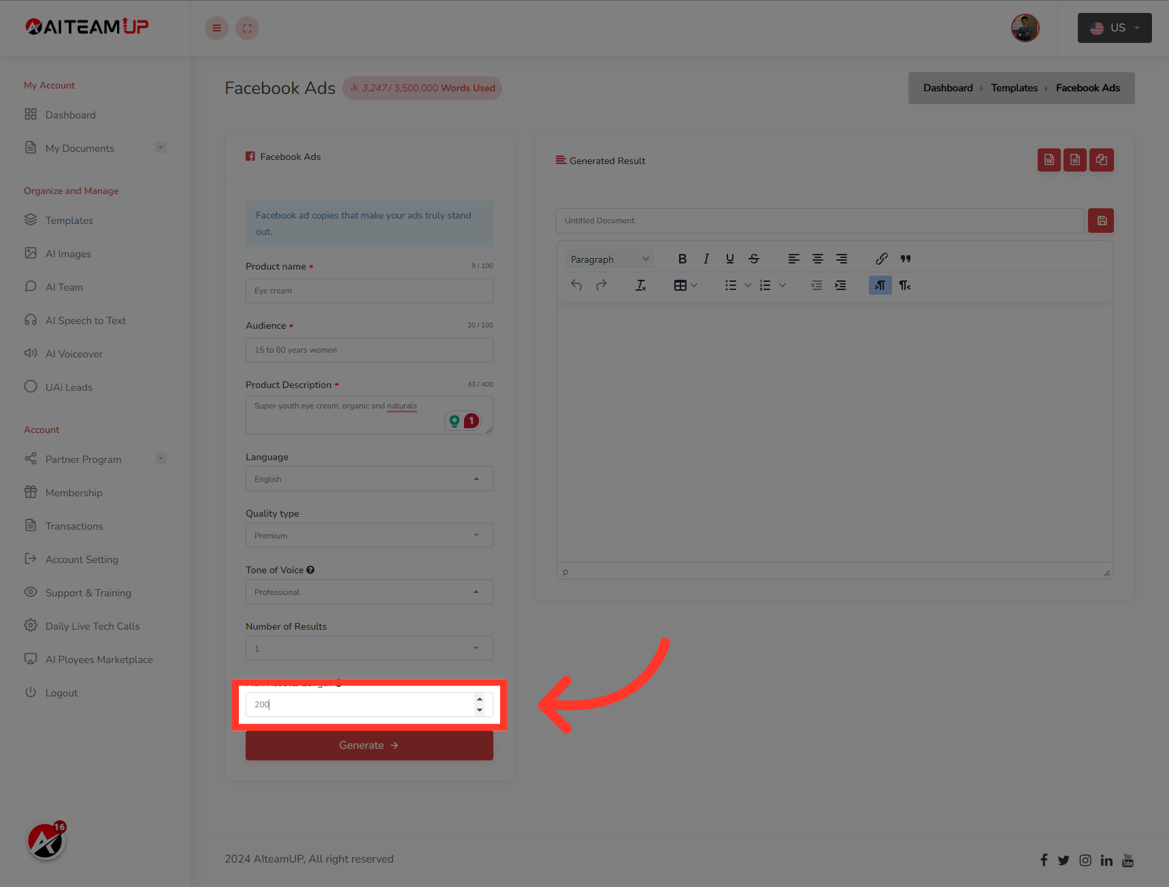Screen dimensions: 1169x887
Task: Redo last edit in editor
Action: pyautogui.click(x=601, y=285)
